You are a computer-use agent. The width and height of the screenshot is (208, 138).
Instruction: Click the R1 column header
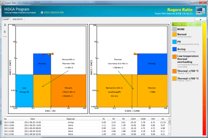click(x=104, y=119)
